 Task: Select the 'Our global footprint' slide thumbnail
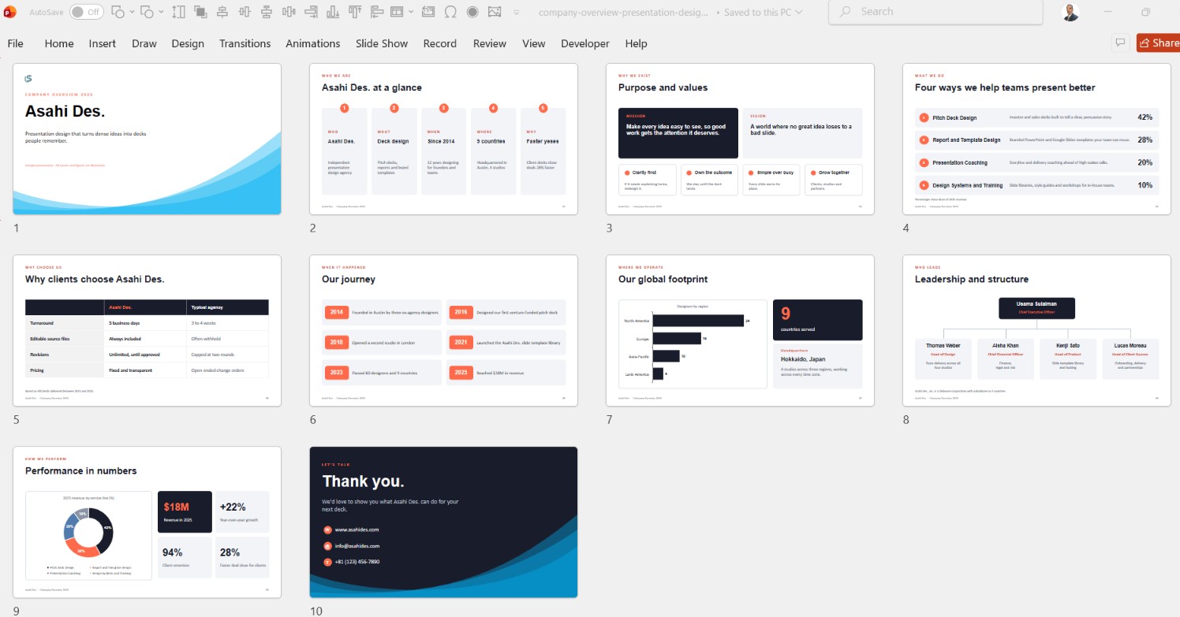coord(740,330)
